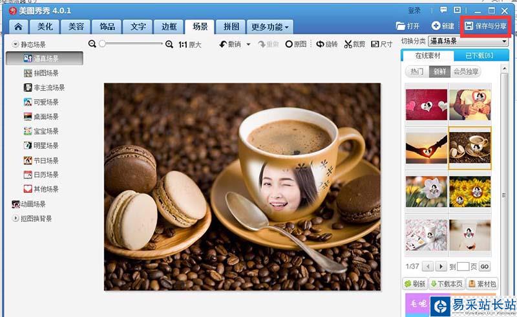Click the zoom in magnifier
517x317 pixels.
pos(169,44)
